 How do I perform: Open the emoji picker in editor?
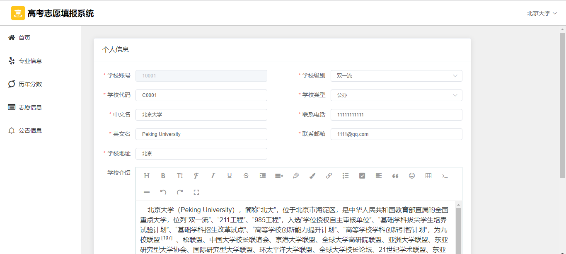click(x=412, y=176)
